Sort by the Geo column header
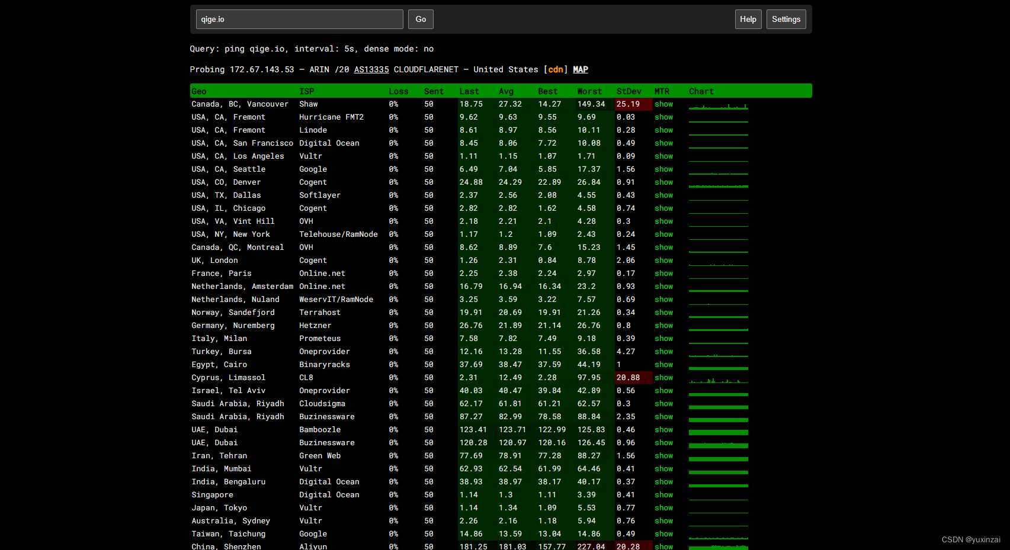1010x550 pixels. click(x=199, y=91)
